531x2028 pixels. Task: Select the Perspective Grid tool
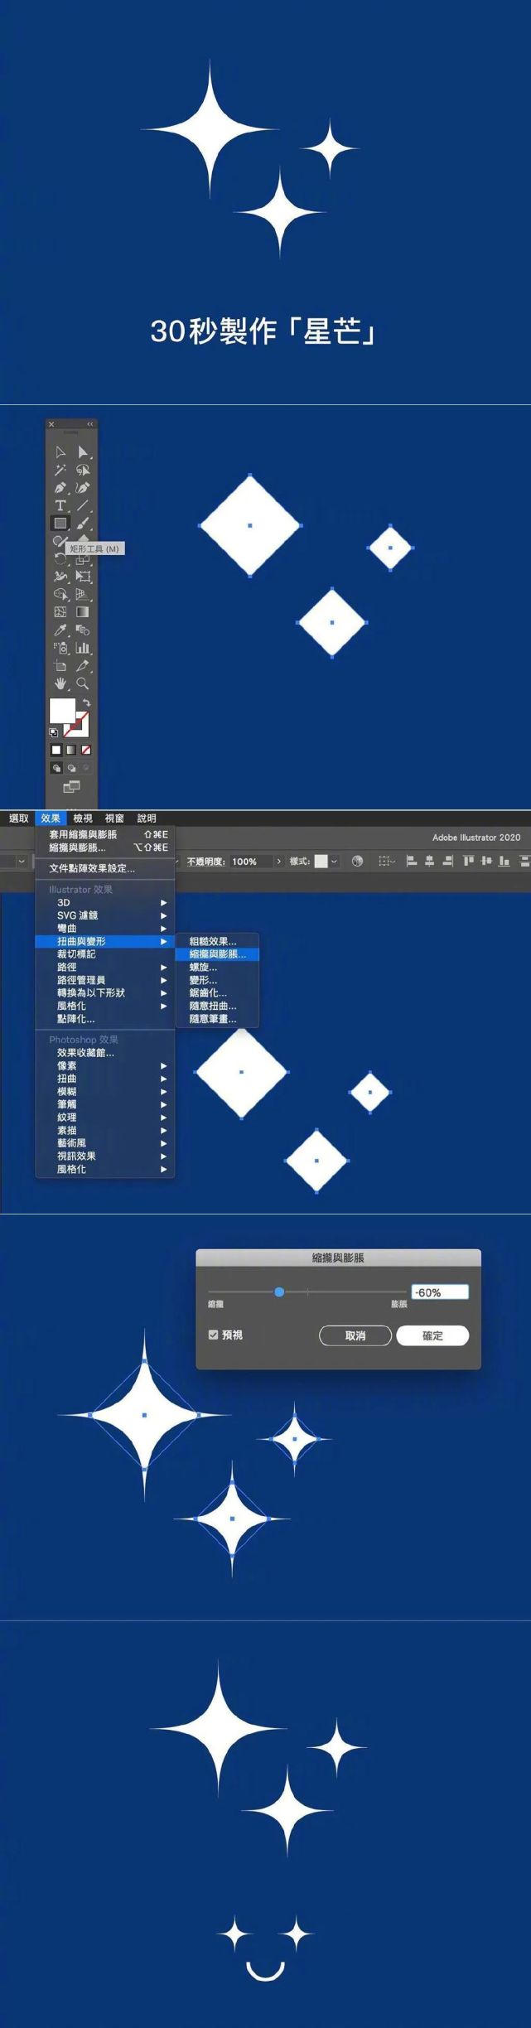pos(83,595)
